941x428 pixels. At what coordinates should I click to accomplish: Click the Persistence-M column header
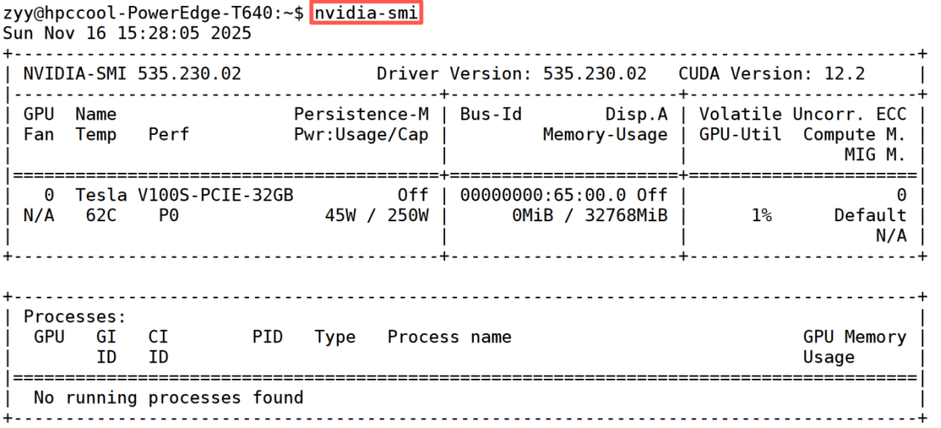pos(361,114)
